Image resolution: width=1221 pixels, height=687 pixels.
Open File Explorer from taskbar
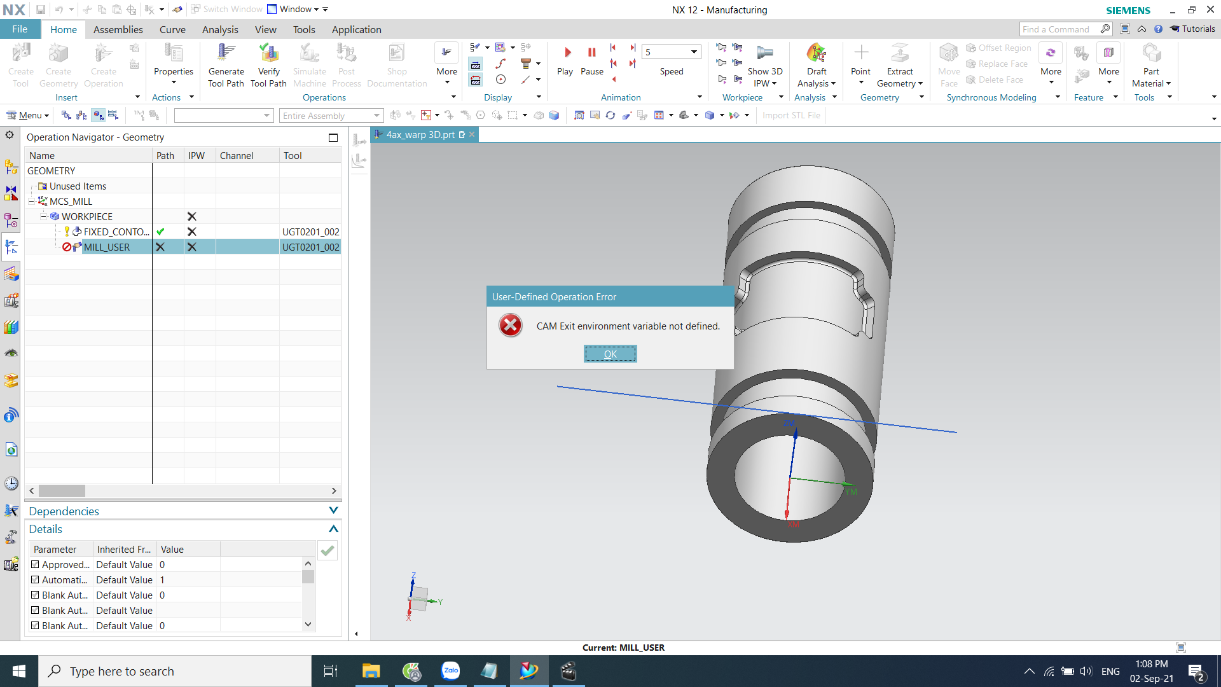(x=371, y=671)
